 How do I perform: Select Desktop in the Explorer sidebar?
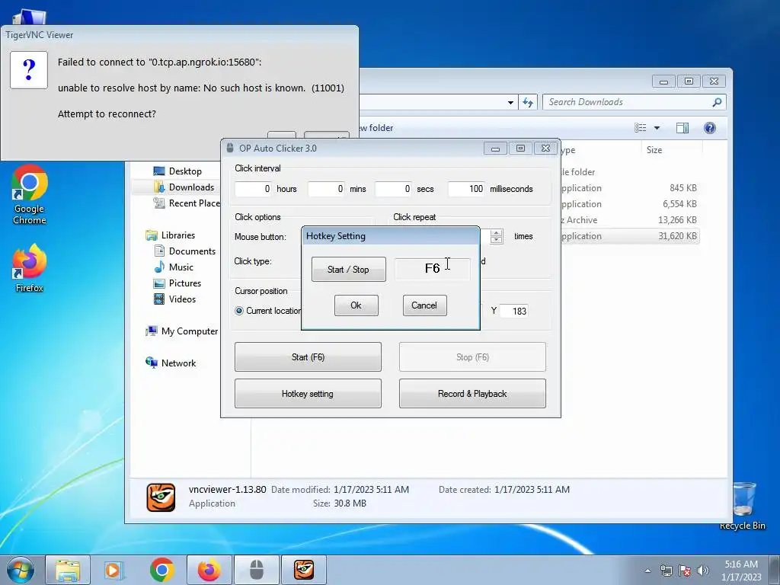[177, 171]
